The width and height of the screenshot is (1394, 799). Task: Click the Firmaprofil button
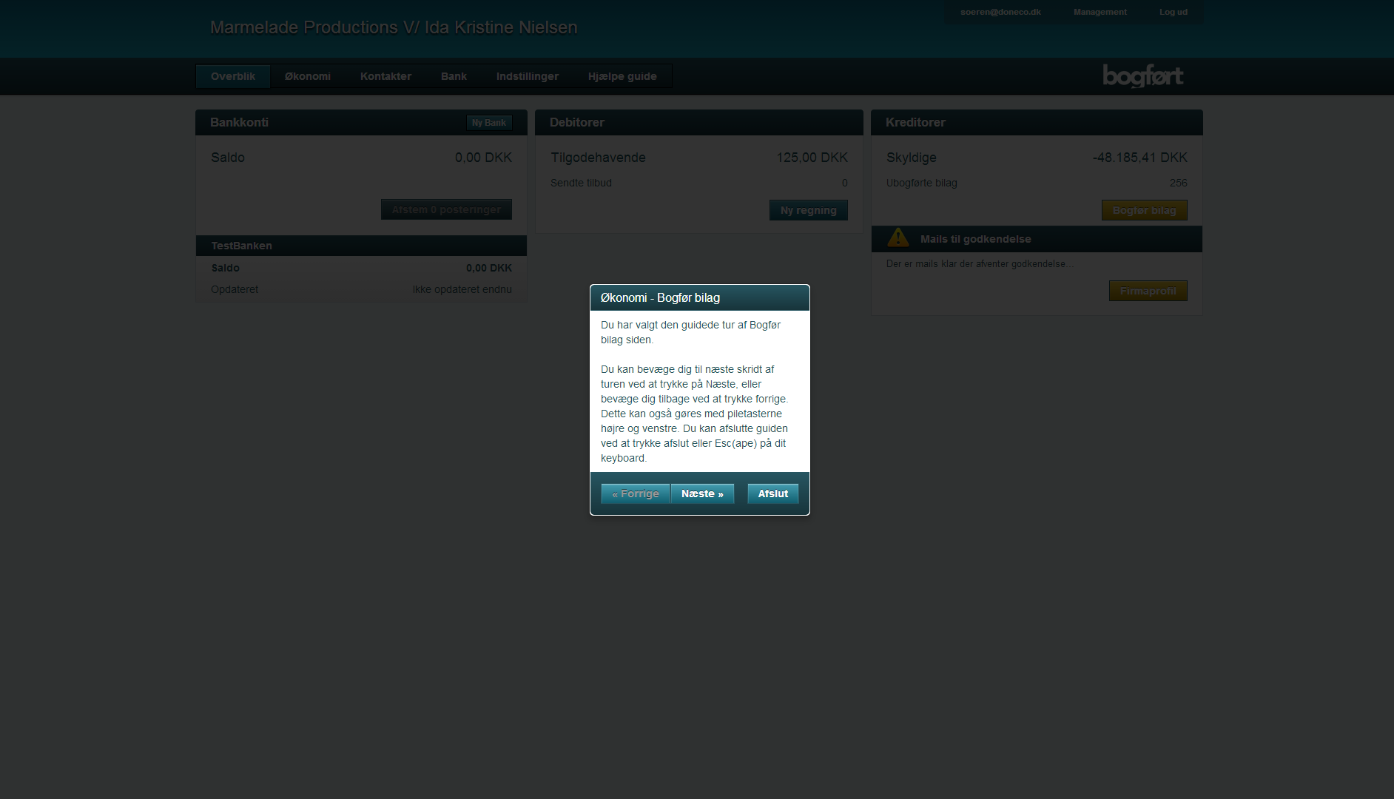click(1148, 291)
